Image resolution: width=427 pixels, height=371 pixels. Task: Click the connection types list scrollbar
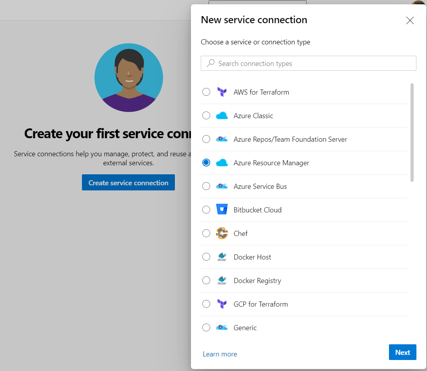412,132
